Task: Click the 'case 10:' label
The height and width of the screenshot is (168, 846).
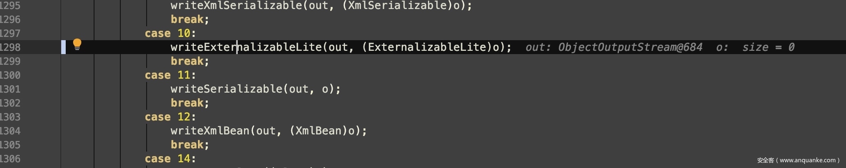Action: pyautogui.click(x=170, y=34)
